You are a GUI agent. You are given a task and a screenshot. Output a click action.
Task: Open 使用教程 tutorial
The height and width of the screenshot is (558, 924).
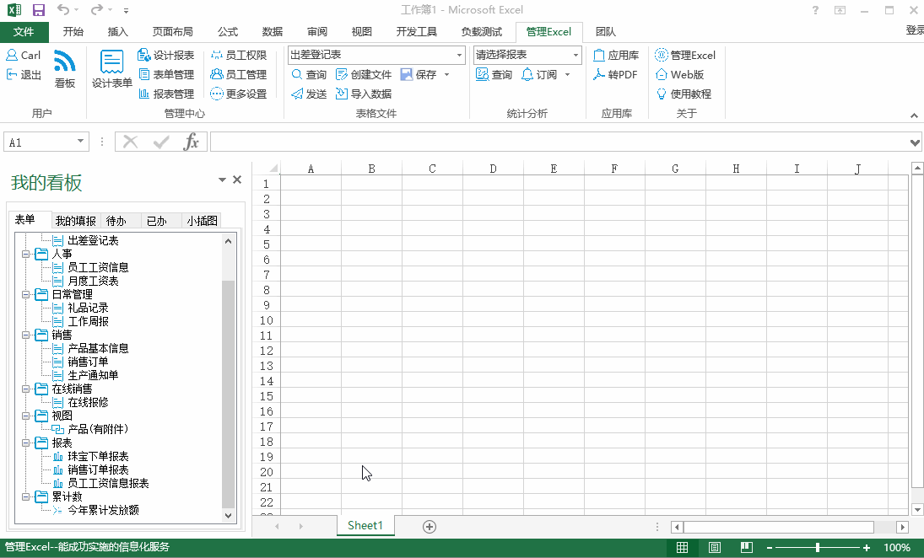tap(683, 94)
